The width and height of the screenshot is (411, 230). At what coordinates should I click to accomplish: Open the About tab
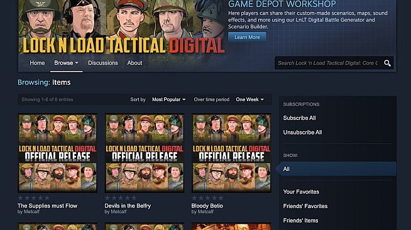tap(134, 63)
